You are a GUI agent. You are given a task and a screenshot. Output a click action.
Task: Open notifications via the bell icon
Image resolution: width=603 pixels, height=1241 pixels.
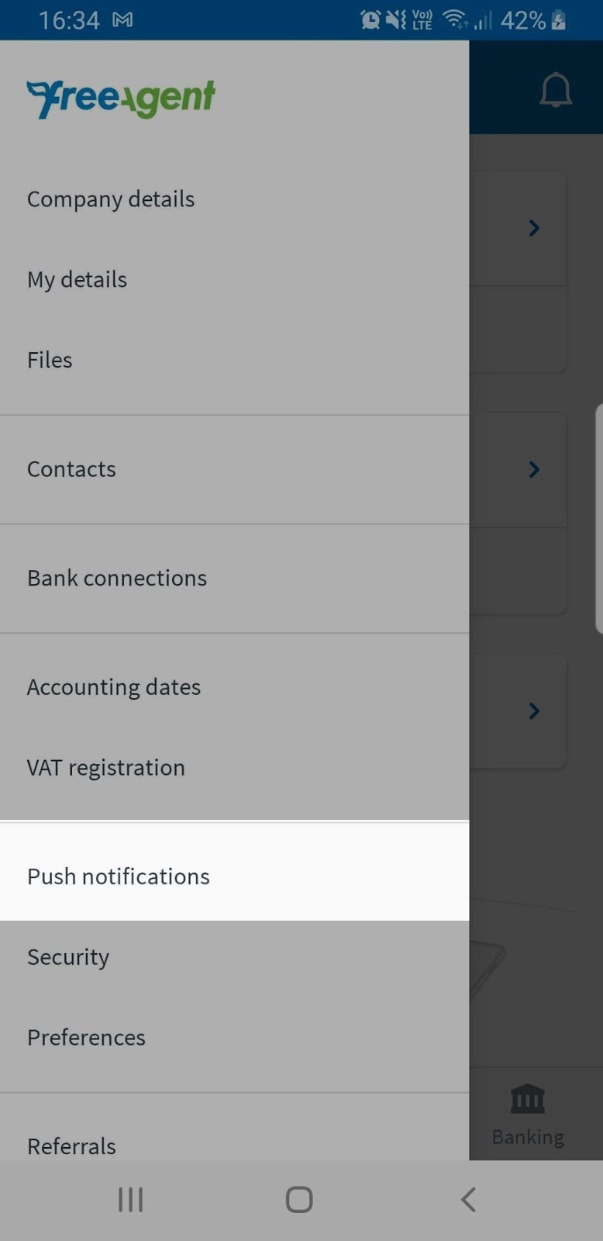[x=556, y=90]
